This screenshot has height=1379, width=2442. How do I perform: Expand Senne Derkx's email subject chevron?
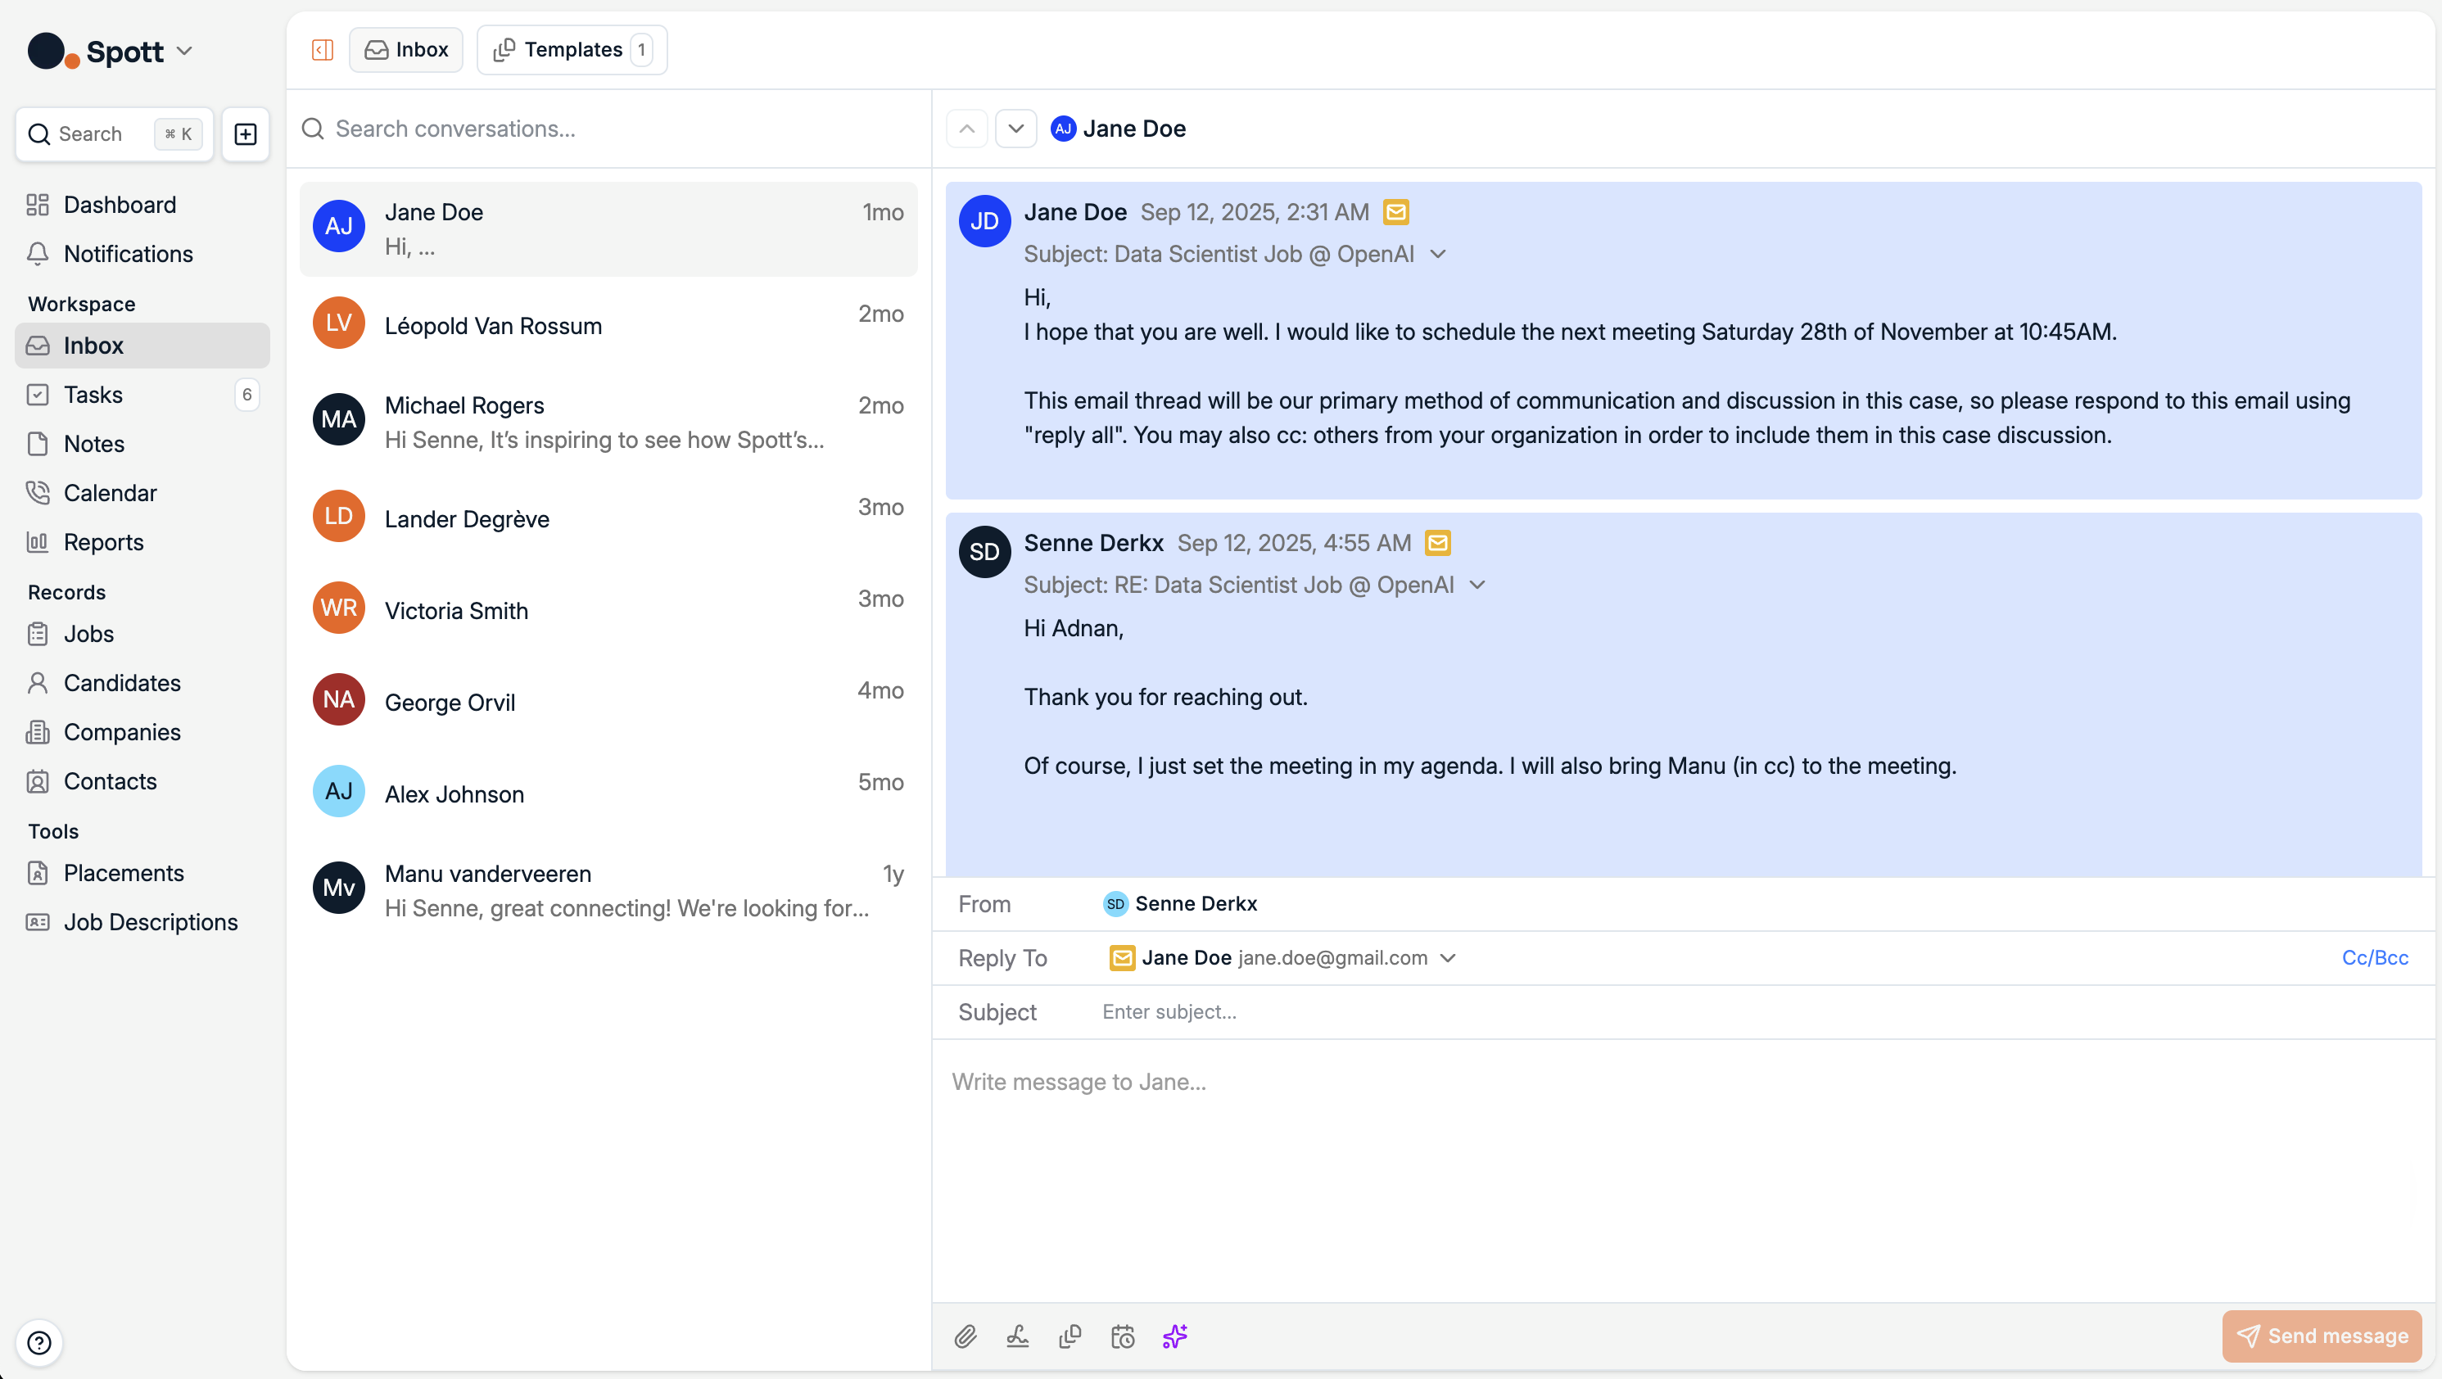[1477, 585]
